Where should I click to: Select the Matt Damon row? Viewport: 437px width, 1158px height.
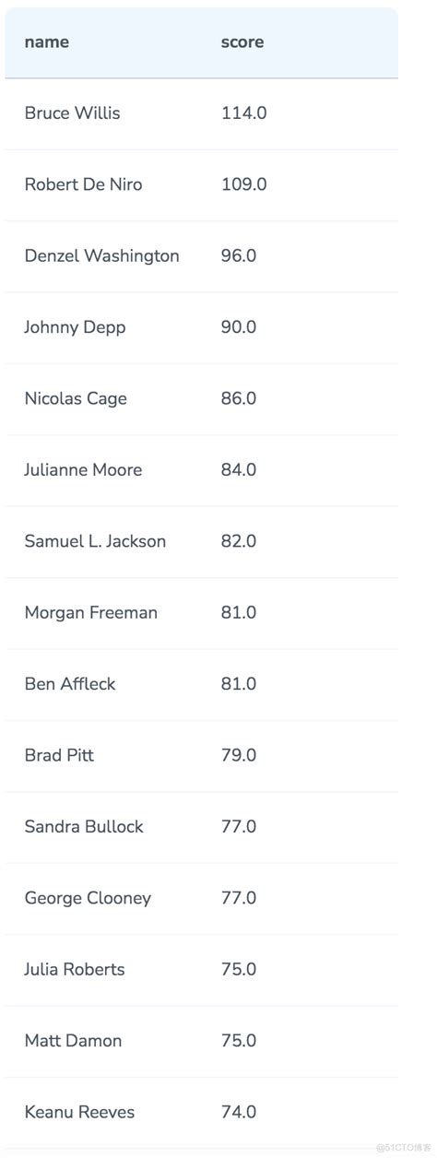pos(201,1041)
